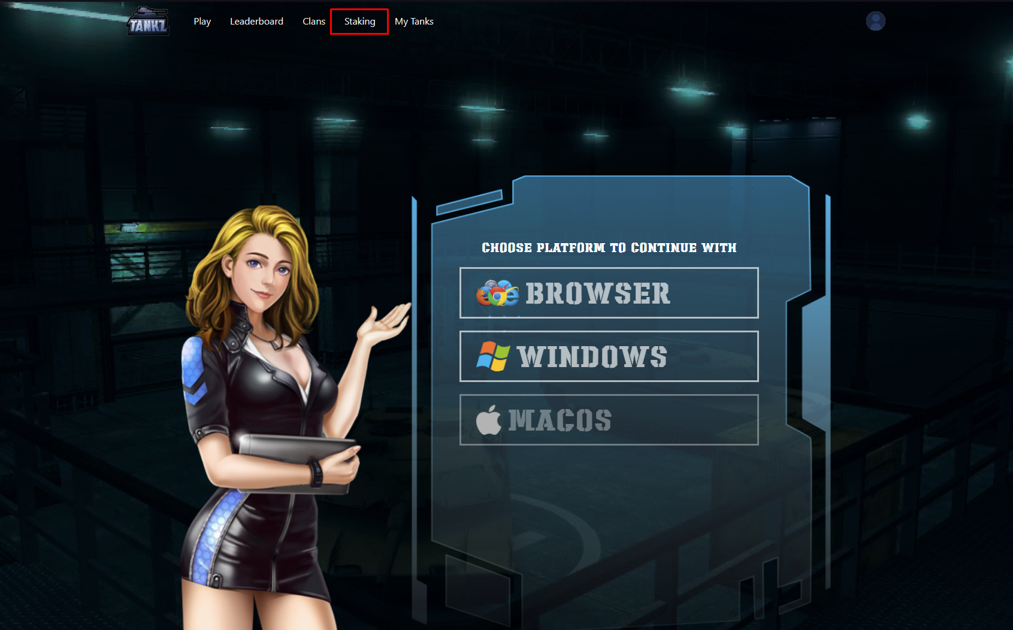Click the Tankz logo icon
The width and height of the screenshot is (1013, 630).
point(148,22)
